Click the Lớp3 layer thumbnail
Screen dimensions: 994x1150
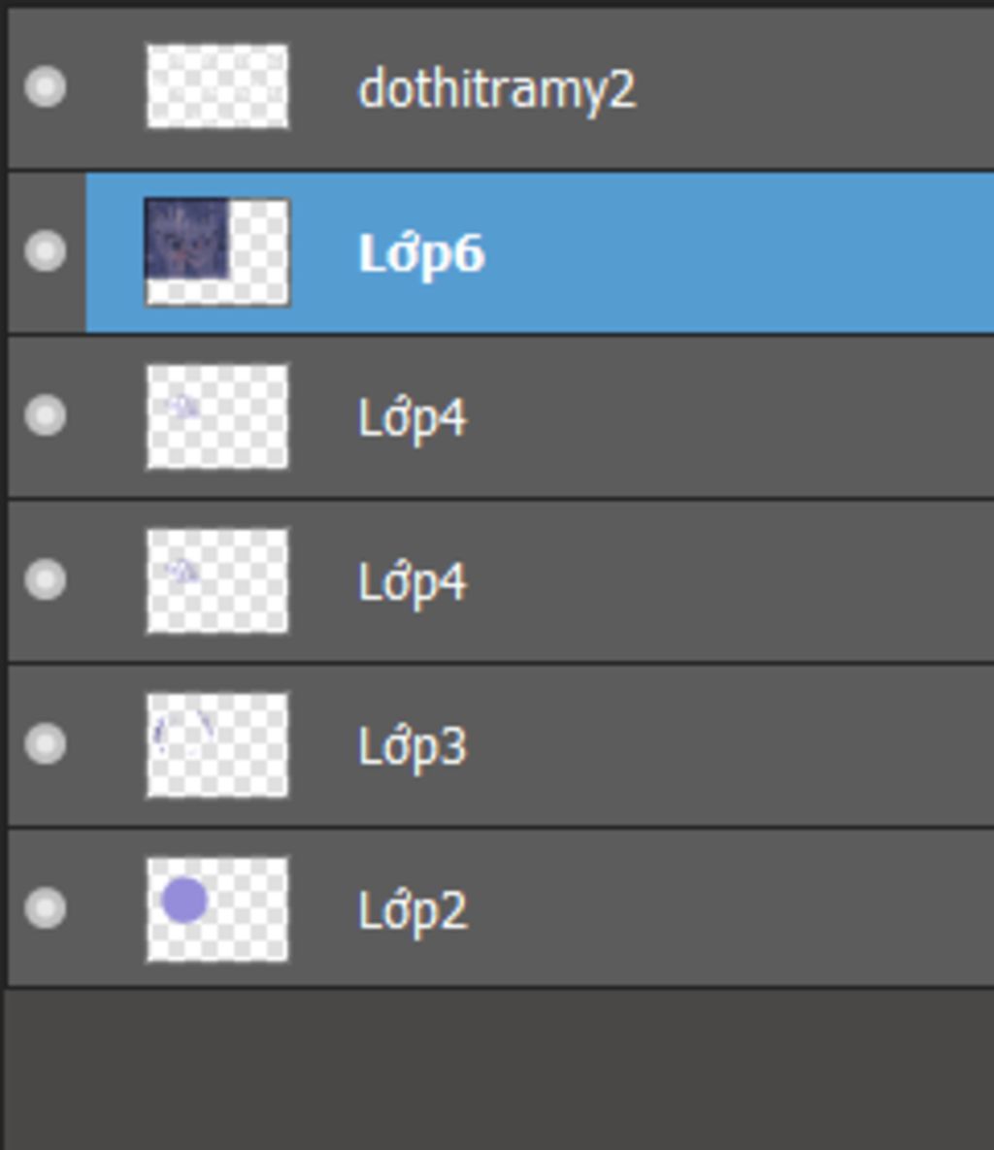pyautogui.click(x=217, y=744)
